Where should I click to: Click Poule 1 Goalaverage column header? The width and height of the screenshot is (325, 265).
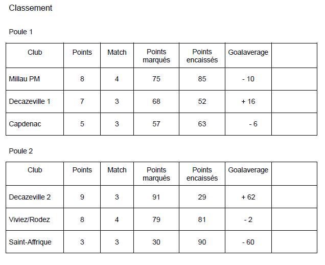point(248,52)
